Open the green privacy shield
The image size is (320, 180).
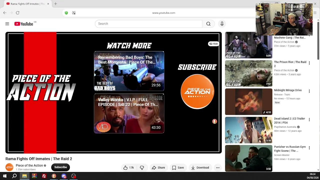pos(66,13)
